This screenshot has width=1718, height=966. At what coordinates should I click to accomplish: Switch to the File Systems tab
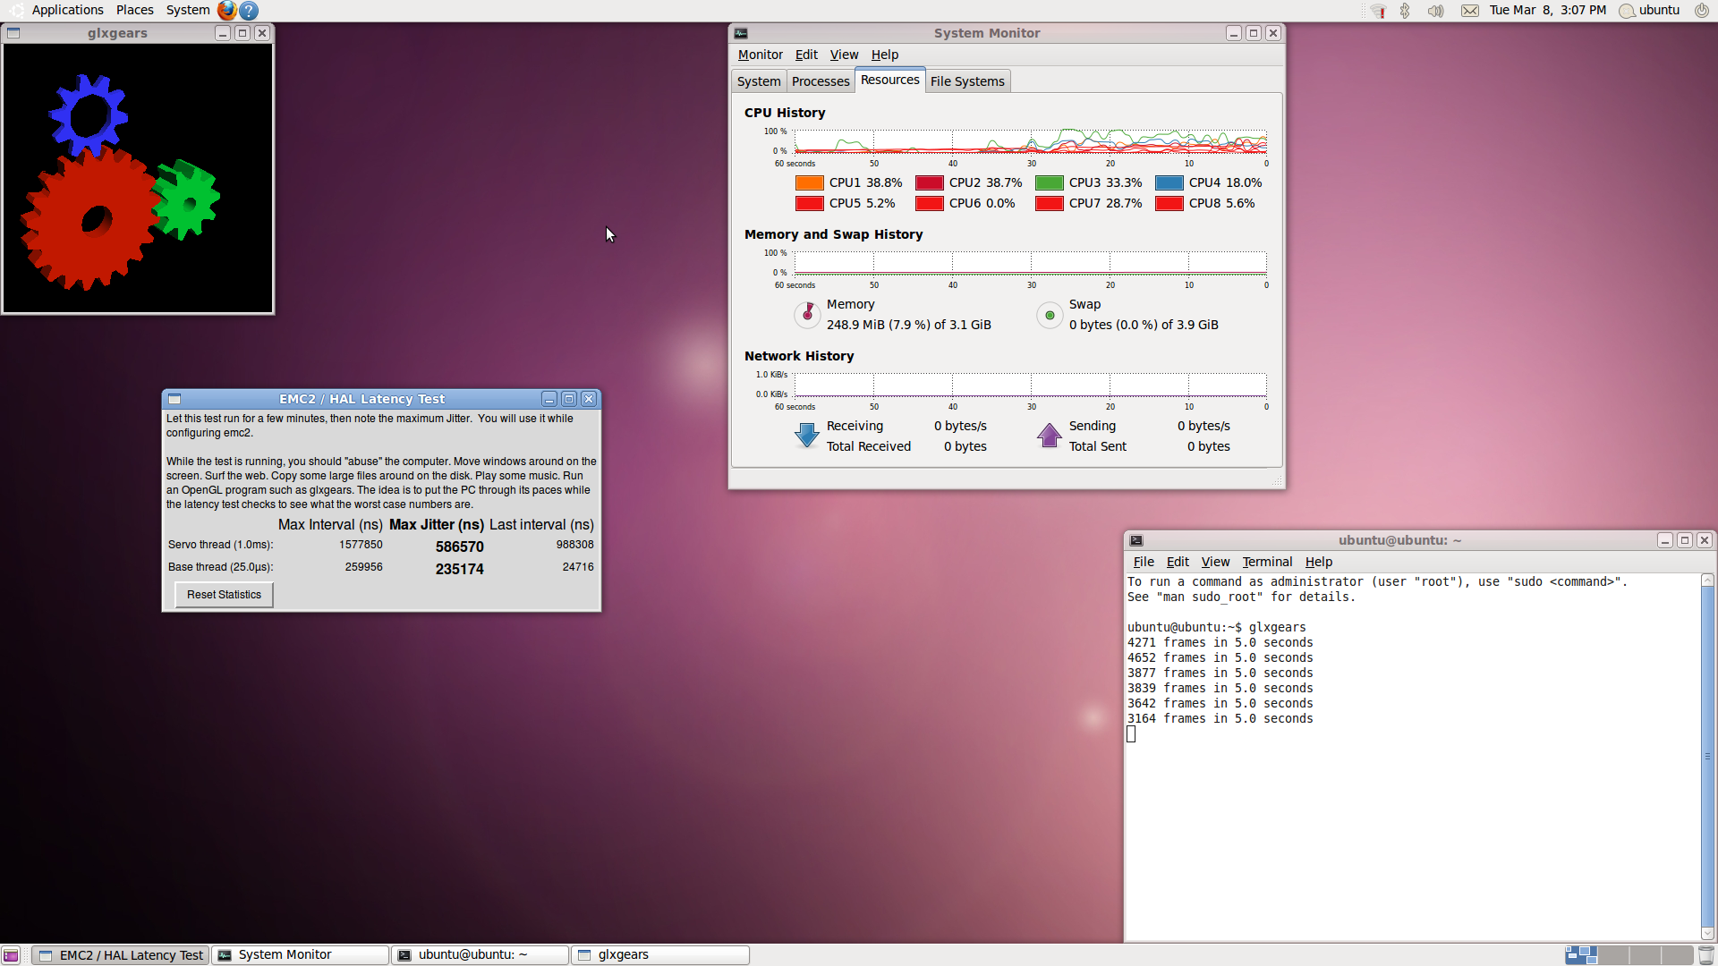point(967,81)
